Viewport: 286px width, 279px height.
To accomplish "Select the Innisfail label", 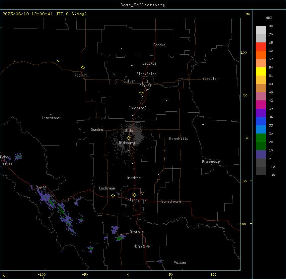I will click(138, 108).
